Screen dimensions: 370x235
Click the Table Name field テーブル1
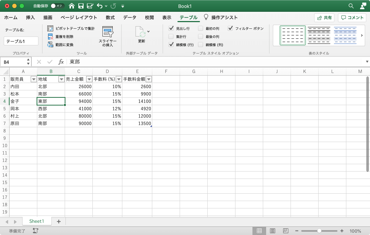coord(21,41)
